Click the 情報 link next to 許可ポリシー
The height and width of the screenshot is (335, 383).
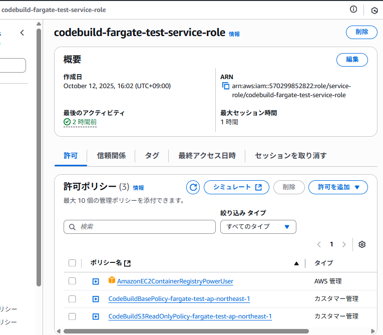tap(138, 188)
